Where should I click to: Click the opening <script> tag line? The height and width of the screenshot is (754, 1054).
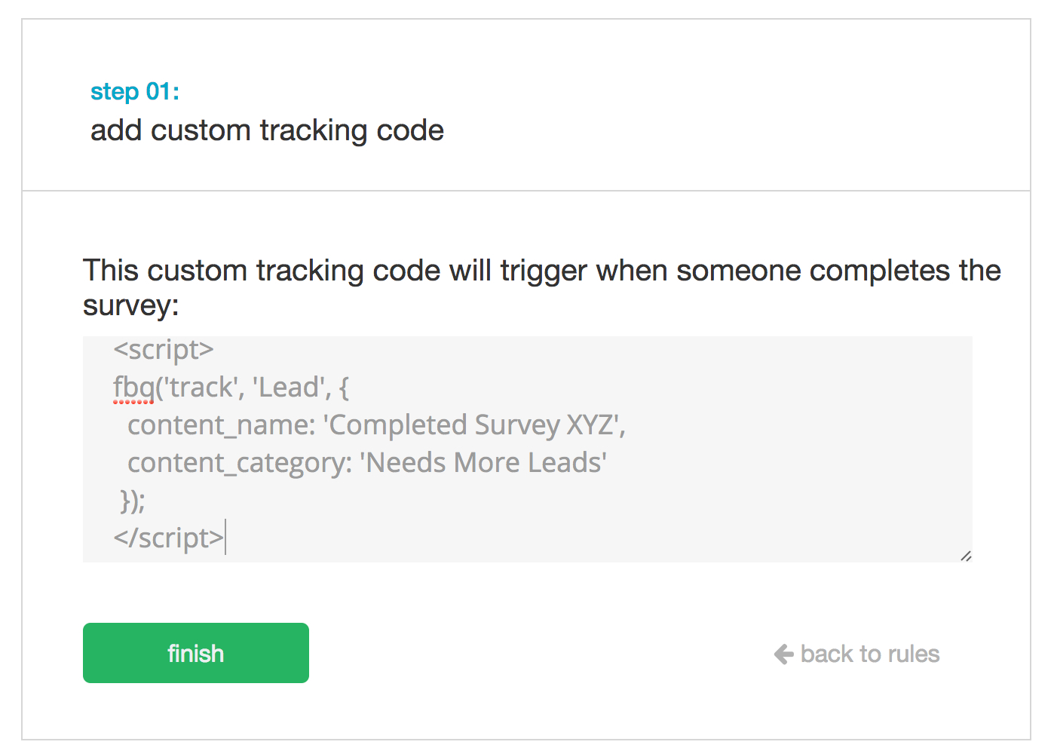[x=164, y=349]
